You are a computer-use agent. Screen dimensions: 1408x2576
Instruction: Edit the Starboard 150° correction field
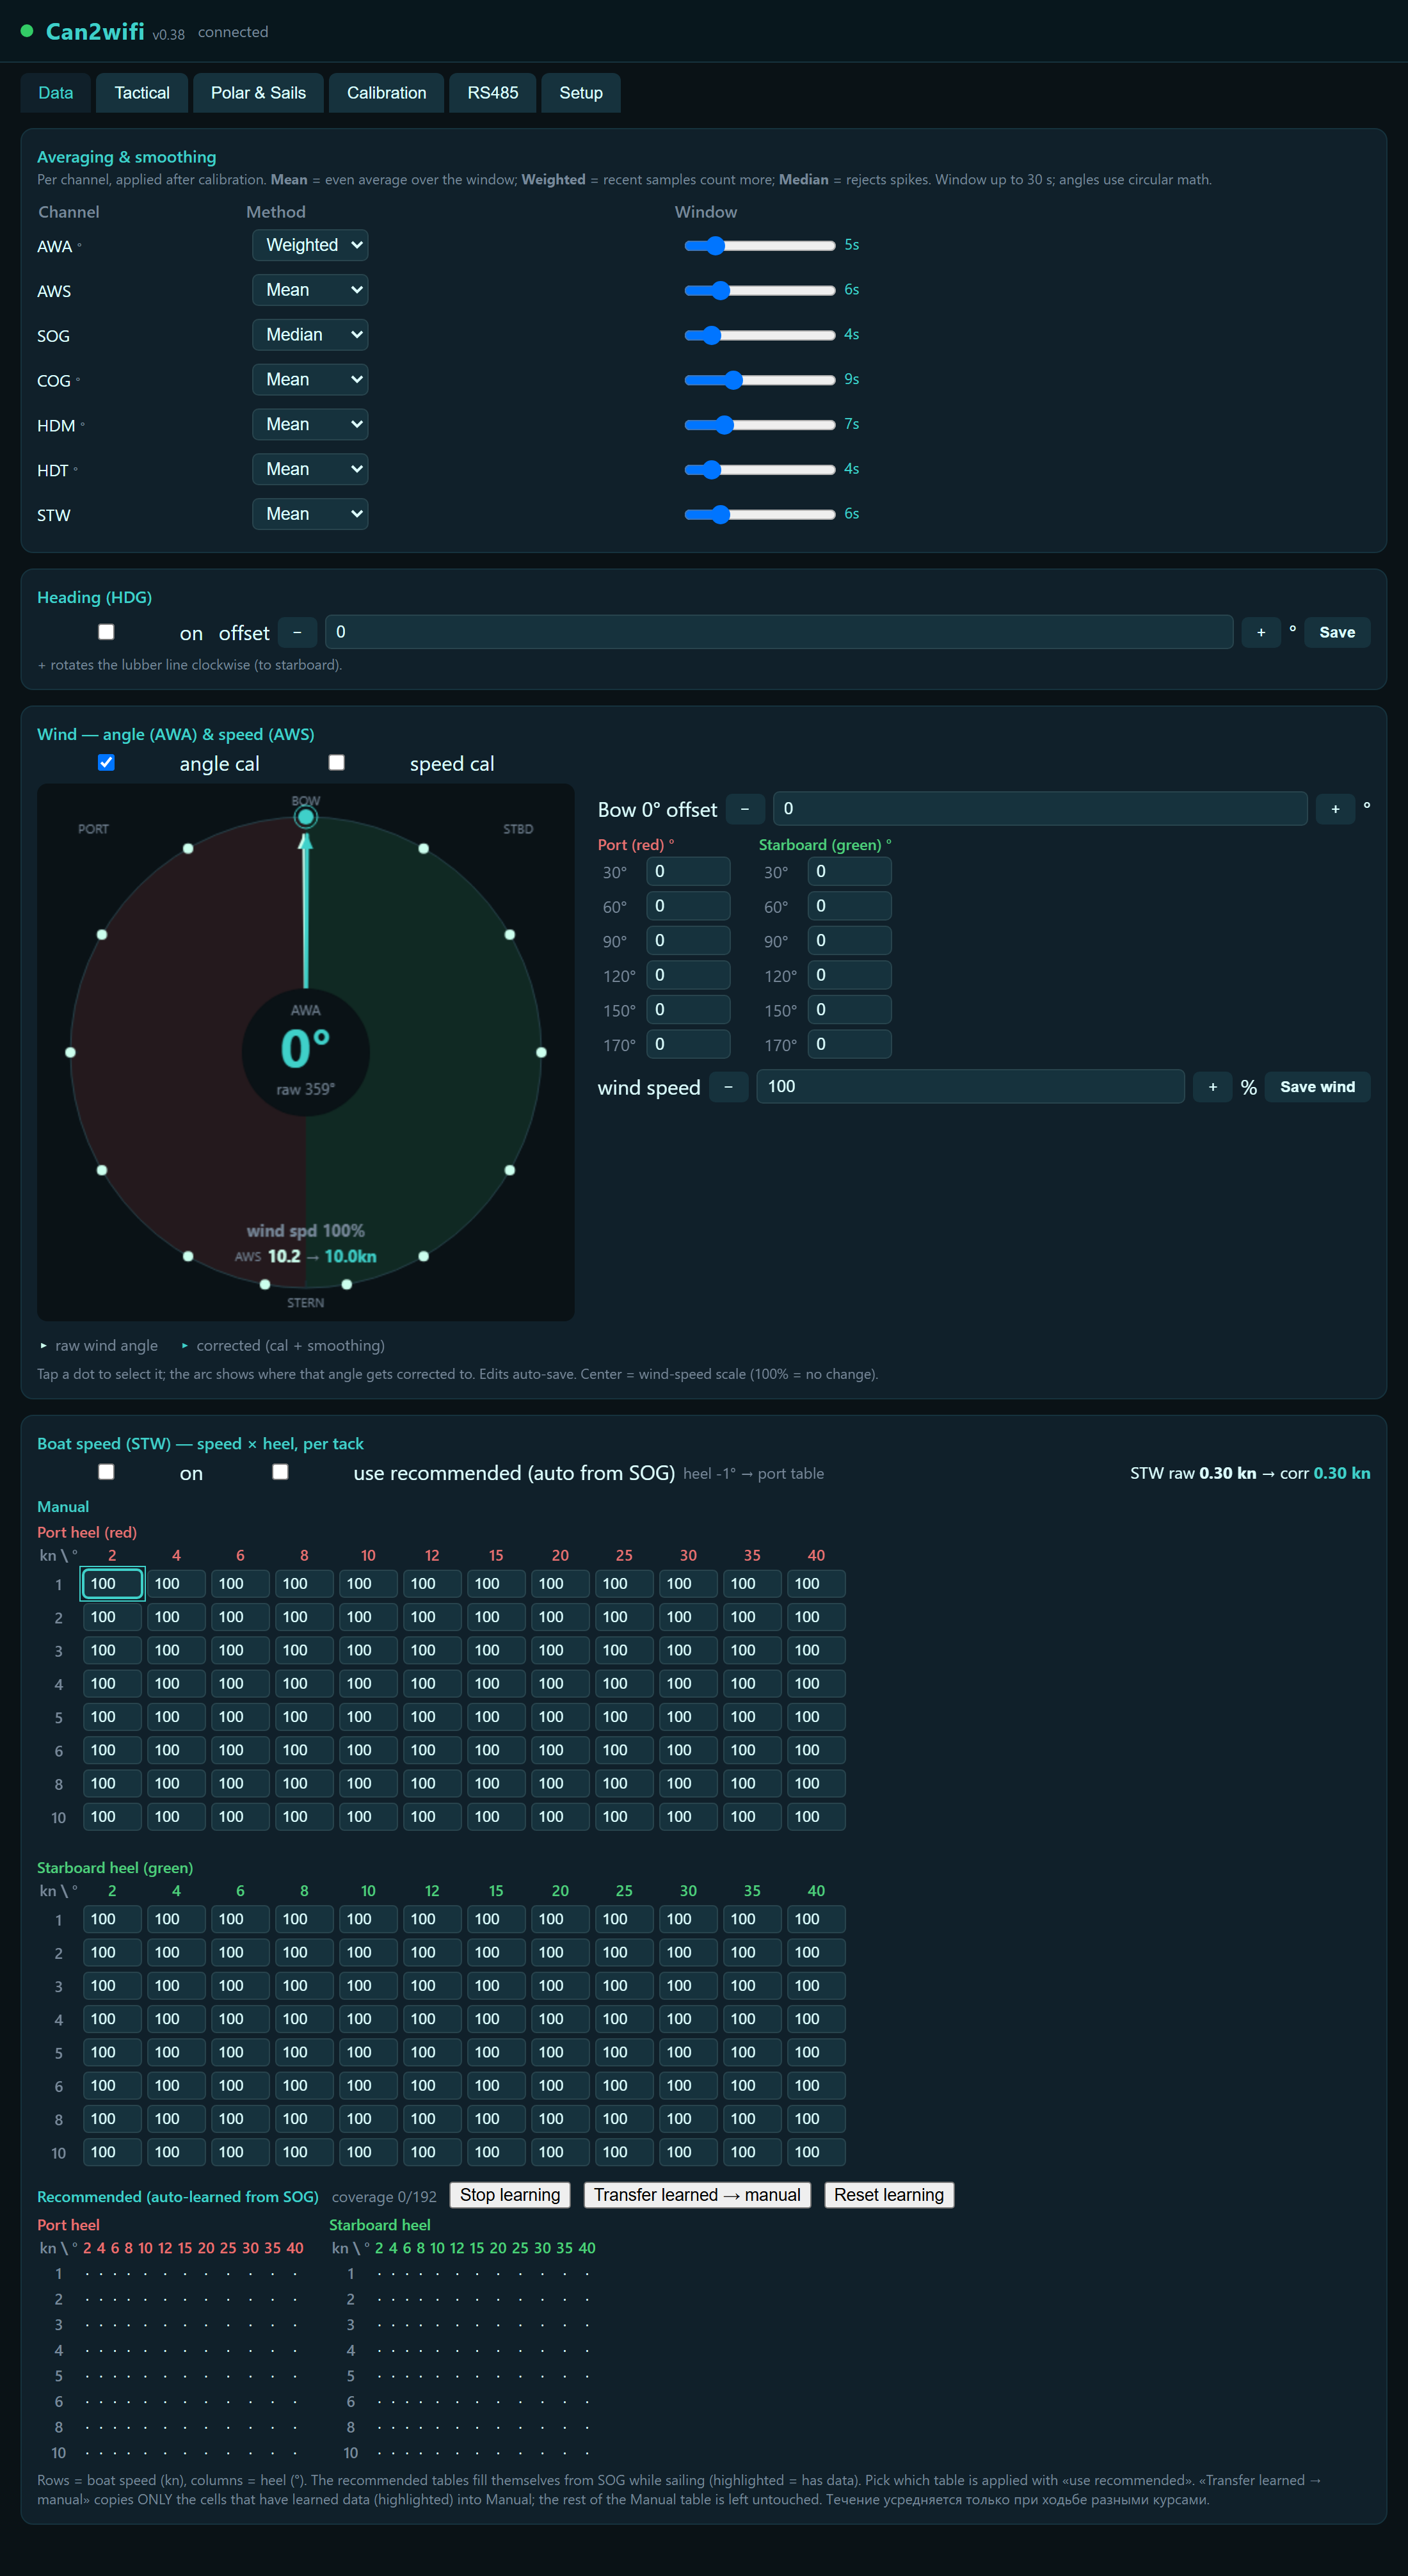coord(849,1010)
